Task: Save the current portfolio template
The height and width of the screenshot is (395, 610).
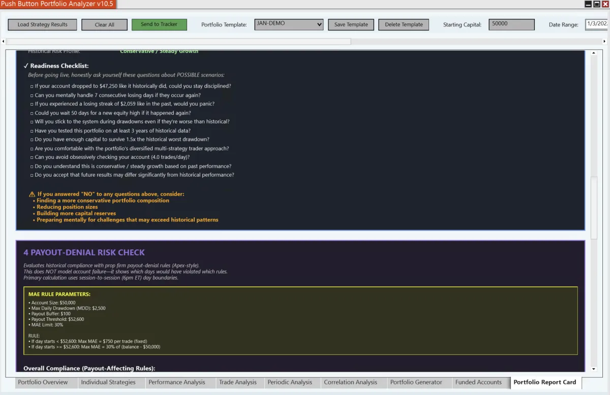Action: [351, 24]
